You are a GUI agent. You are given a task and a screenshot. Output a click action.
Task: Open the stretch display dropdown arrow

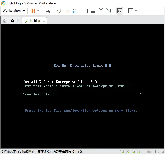[x=136, y=11]
